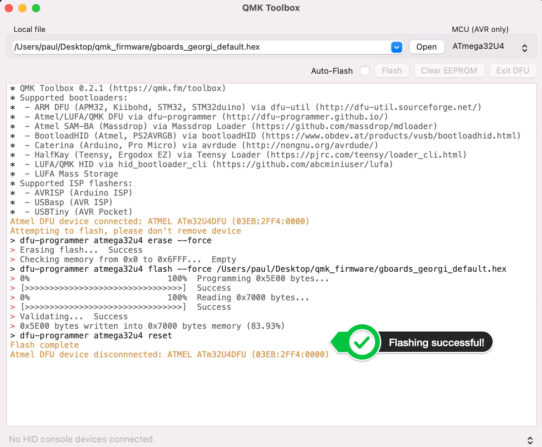Click the 'Supported ISP flashers:' line

pyautogui.click(x=71, y=183)
